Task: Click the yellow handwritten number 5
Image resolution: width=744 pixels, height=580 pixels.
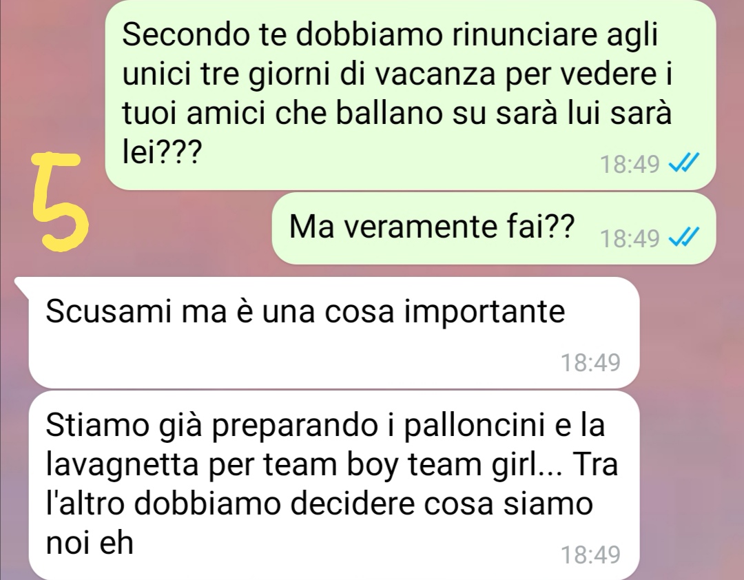Action: click(x=61, y=201)
